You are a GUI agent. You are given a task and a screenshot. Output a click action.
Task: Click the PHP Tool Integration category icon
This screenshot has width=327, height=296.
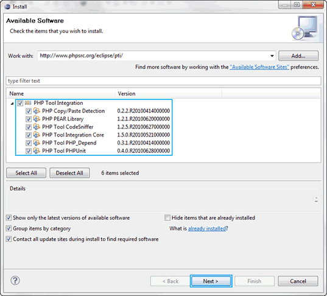[28, 103]
